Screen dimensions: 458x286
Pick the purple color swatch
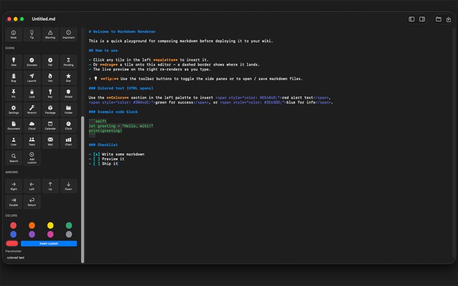32,234
